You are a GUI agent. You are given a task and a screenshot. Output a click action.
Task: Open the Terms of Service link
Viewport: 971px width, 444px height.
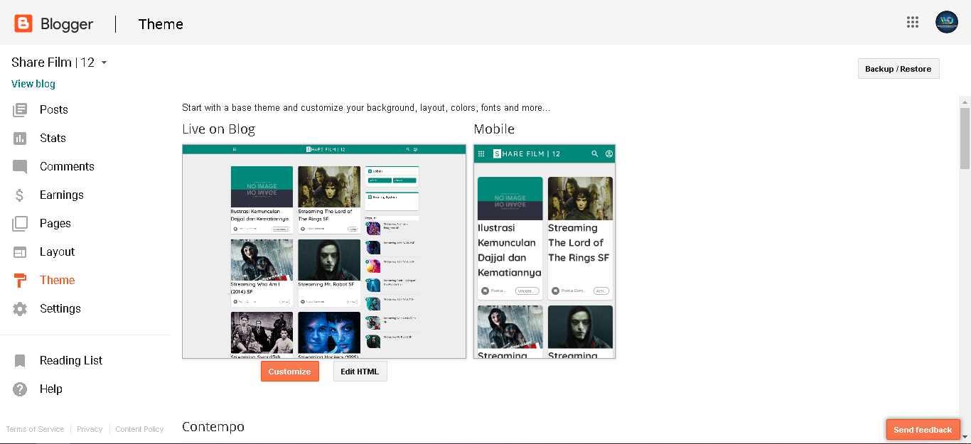(36, 429)
